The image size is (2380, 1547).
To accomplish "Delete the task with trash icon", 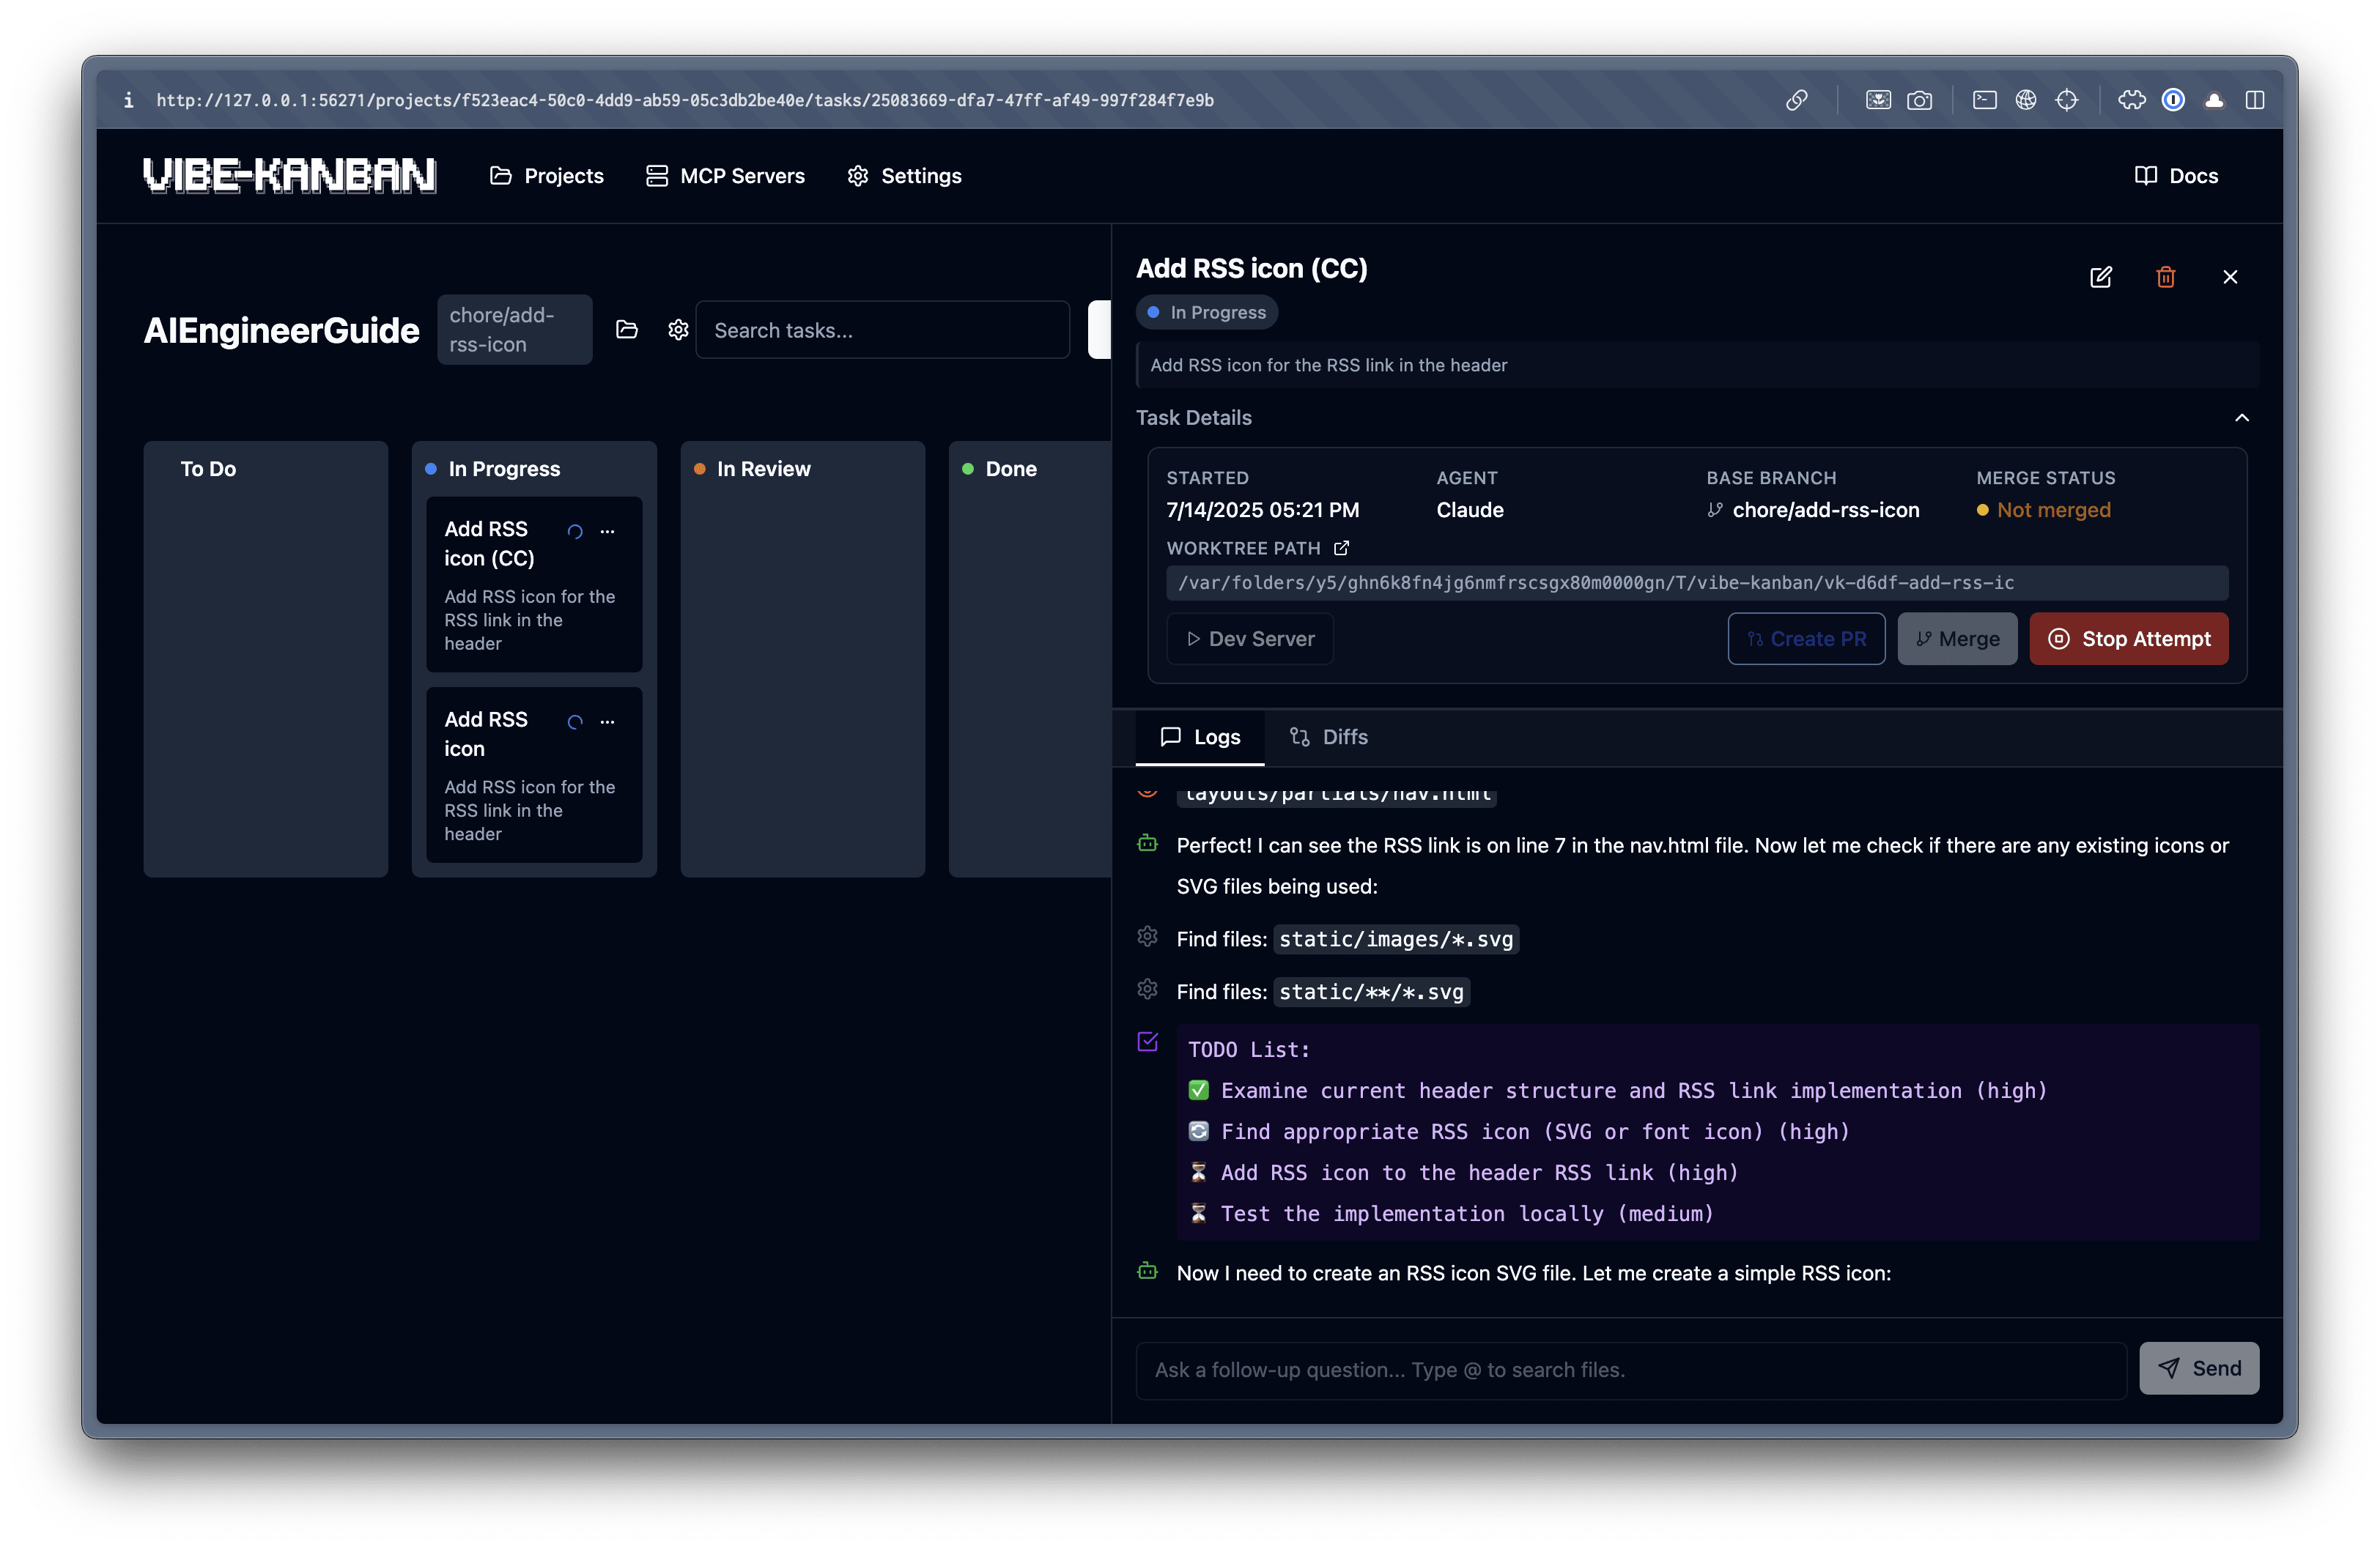I will (x=2166, y=277).
